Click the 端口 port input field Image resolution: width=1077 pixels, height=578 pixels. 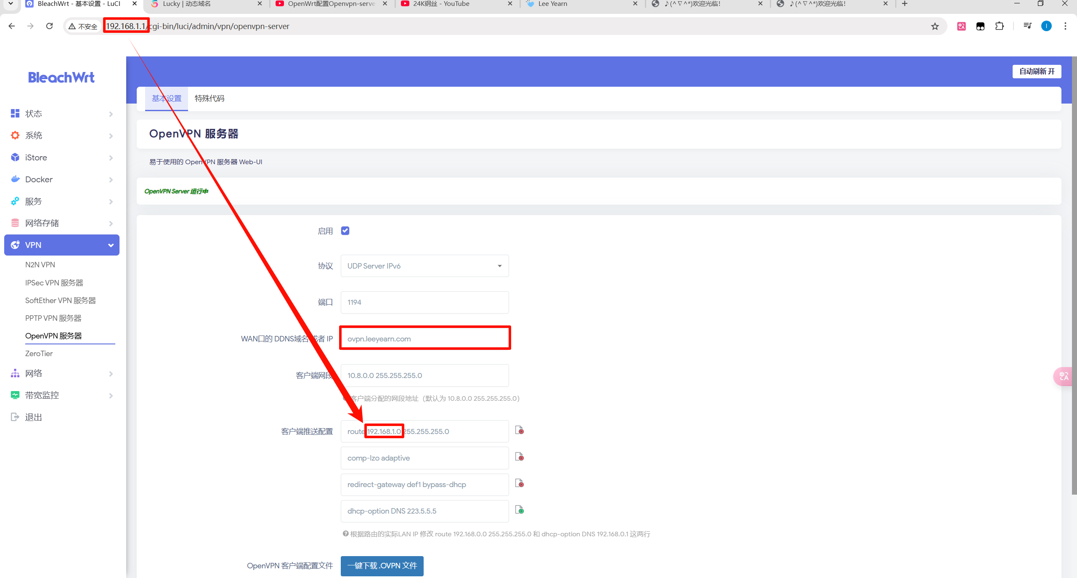[424, 302]
